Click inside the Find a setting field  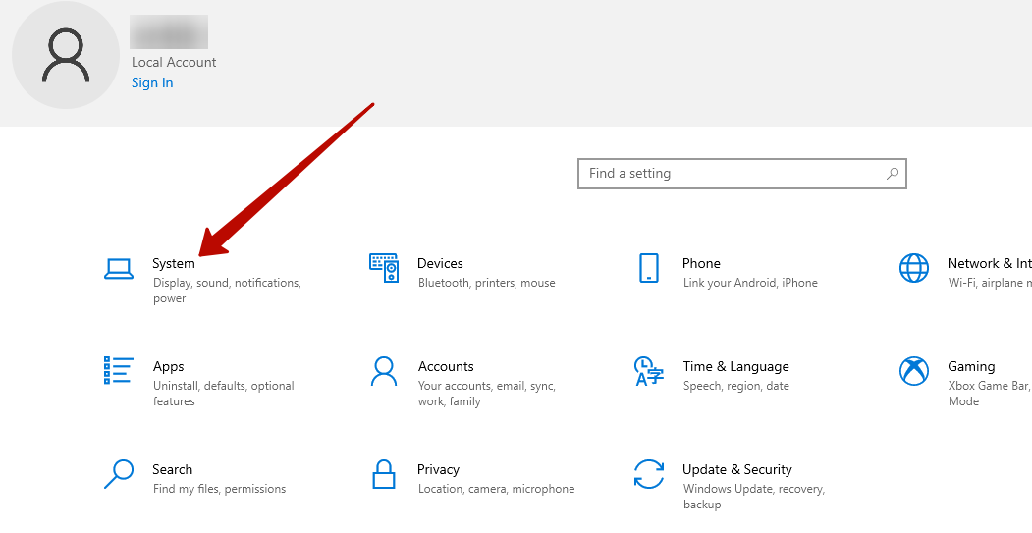tap(741, 174)
